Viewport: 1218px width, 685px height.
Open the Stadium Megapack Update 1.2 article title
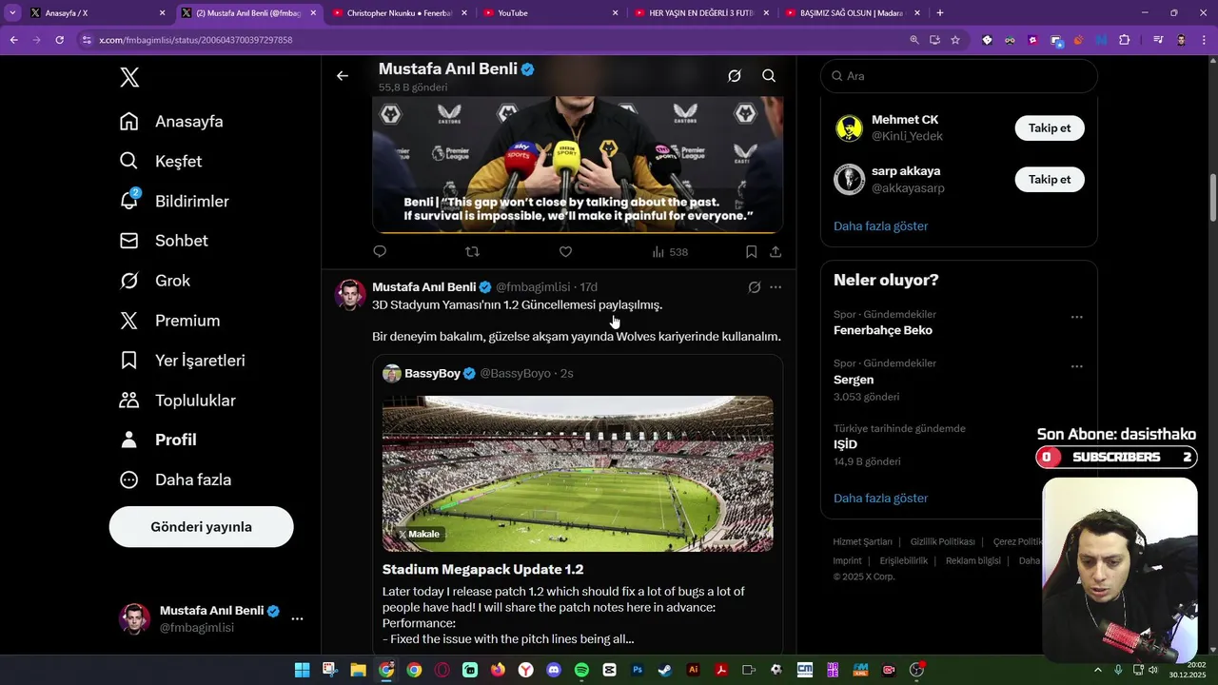coord(482,570)
